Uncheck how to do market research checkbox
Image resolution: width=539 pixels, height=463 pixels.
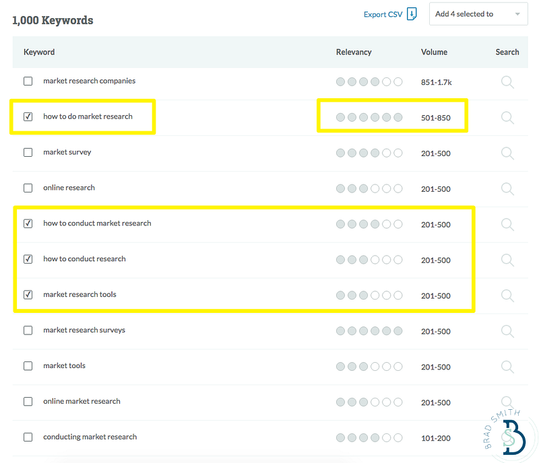[x=28, y=117]
